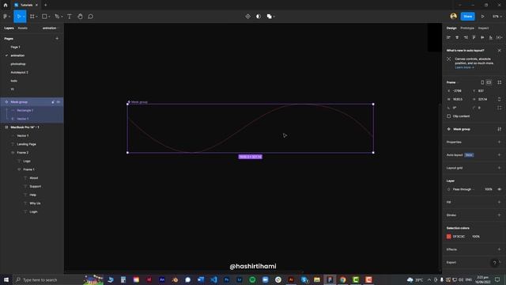Open the Figma main menu
506x285 pixels.
click(x=6, y=17)
